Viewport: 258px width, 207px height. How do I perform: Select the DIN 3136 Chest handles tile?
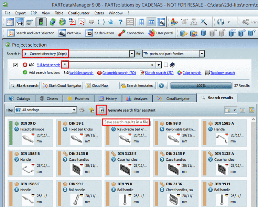tap(176, 194)
